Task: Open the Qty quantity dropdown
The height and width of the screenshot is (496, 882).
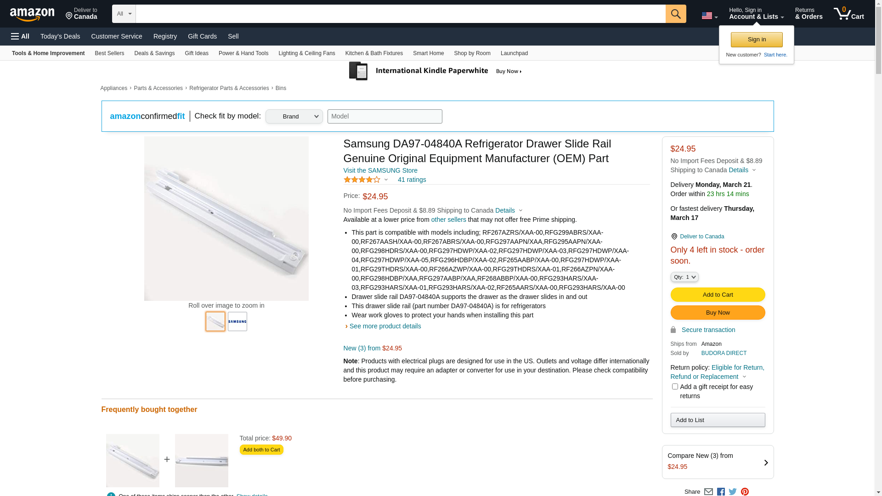Action: click(684, 277)
